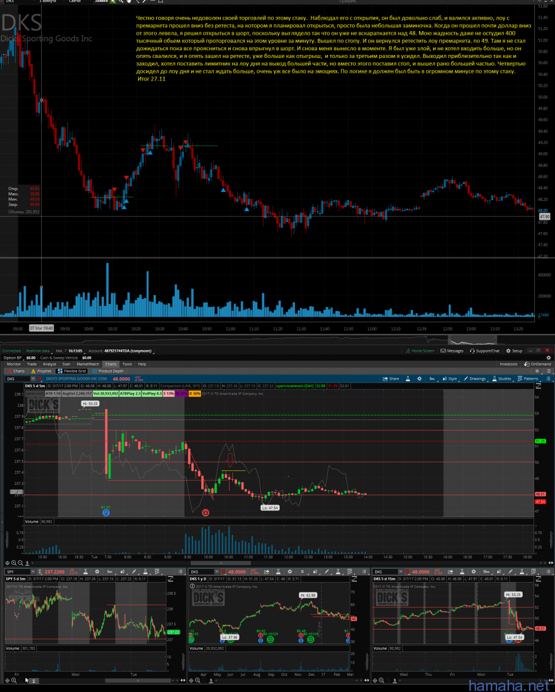Change D timeframe on DKS 1y chart
This screenshot has width=555, height=692.
tap(302, 572)
